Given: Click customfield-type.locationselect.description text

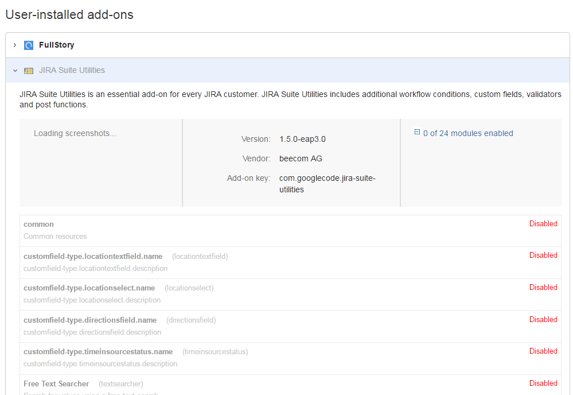Looking at the screenshot, I should coord(92,300).
